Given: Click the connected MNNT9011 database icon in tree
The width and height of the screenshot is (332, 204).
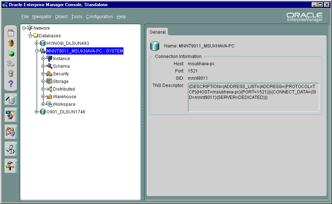Looking at the screenshot, I should click(x=42, y=51).
